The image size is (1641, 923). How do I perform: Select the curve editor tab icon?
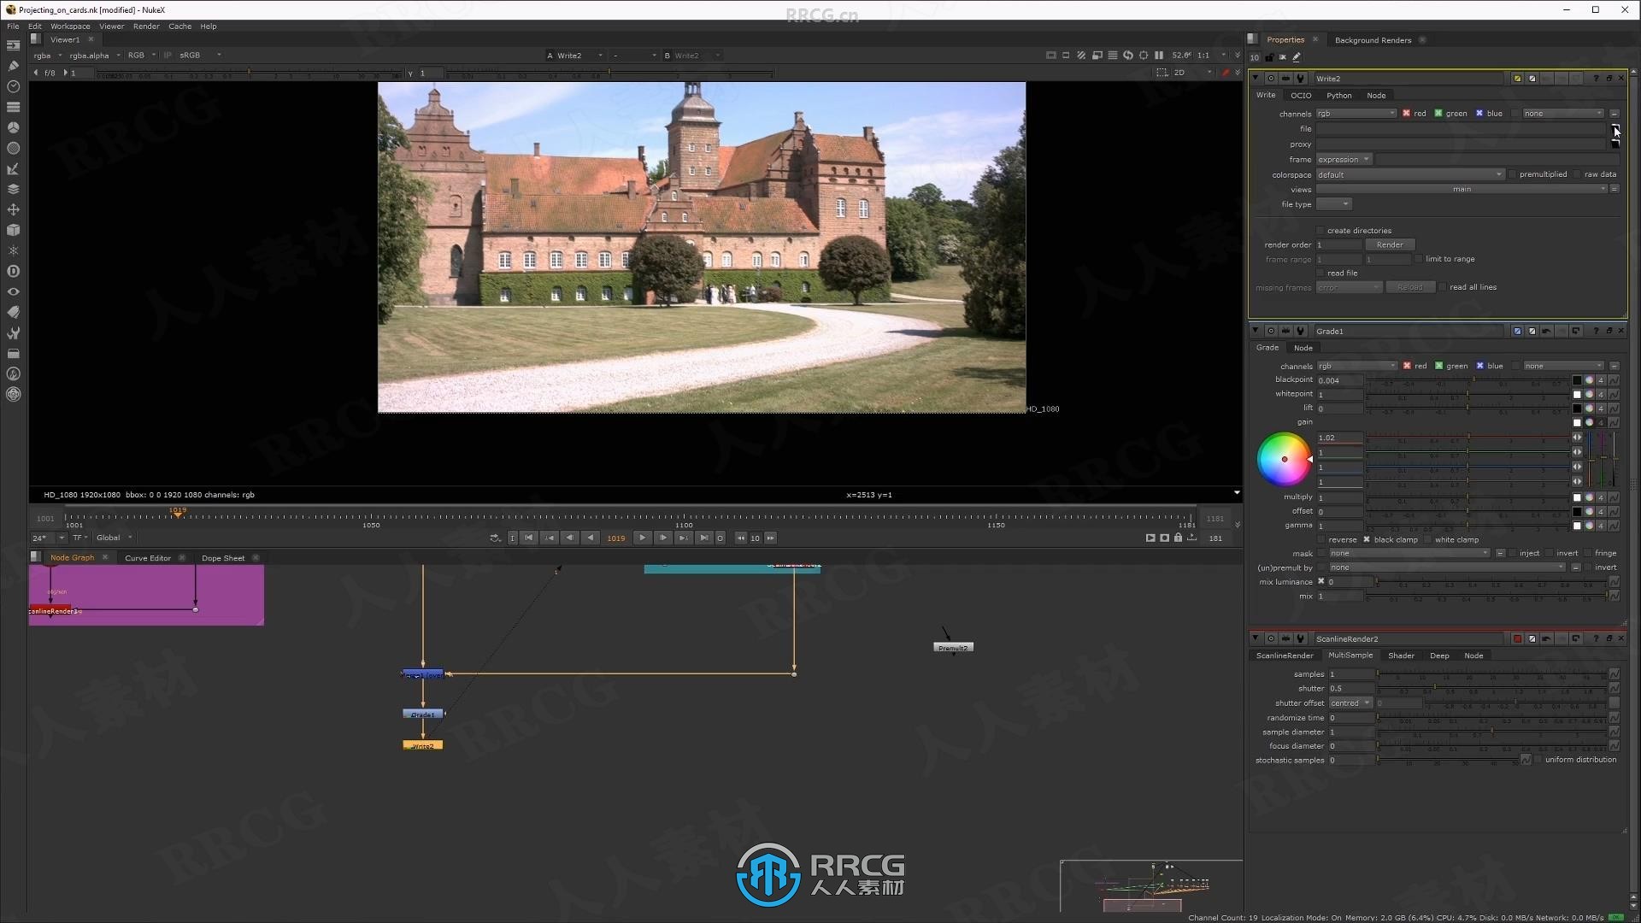point(148,556)
